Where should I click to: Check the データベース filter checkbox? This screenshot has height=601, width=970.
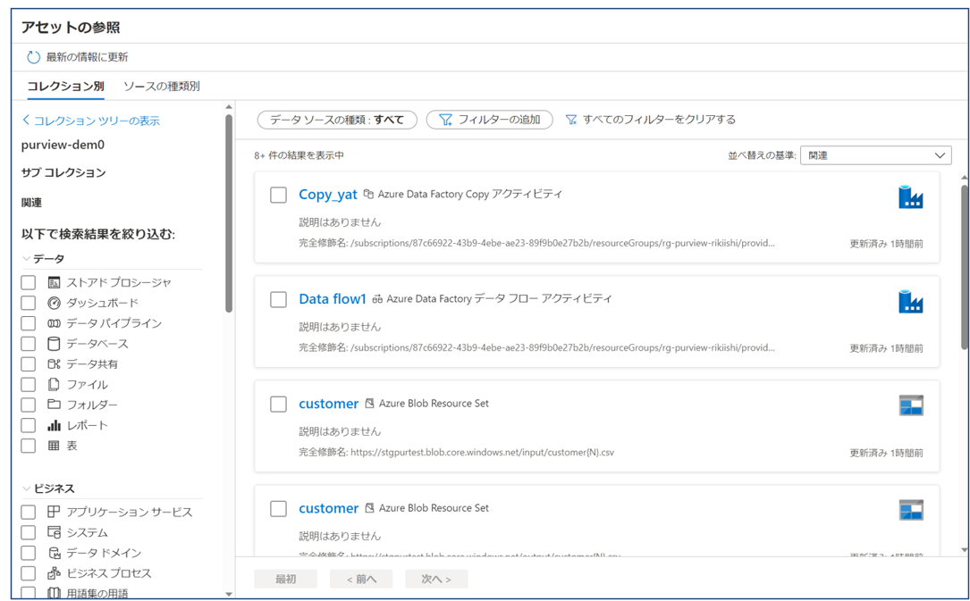(29, 344)
